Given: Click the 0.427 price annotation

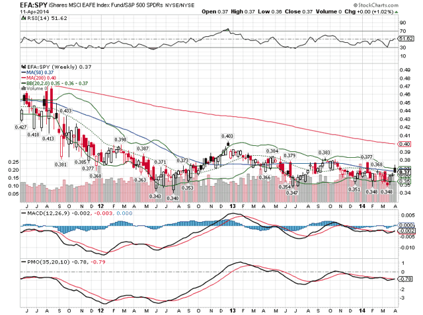Looking at the screenshot, I should pyautogui.click(x=20, y=127).
